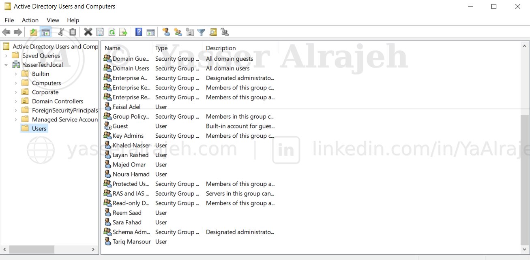Toggle the Show/Hide Action Pane icon
Viewport: 530px width, 260px height.
click(x=150, y=32)
